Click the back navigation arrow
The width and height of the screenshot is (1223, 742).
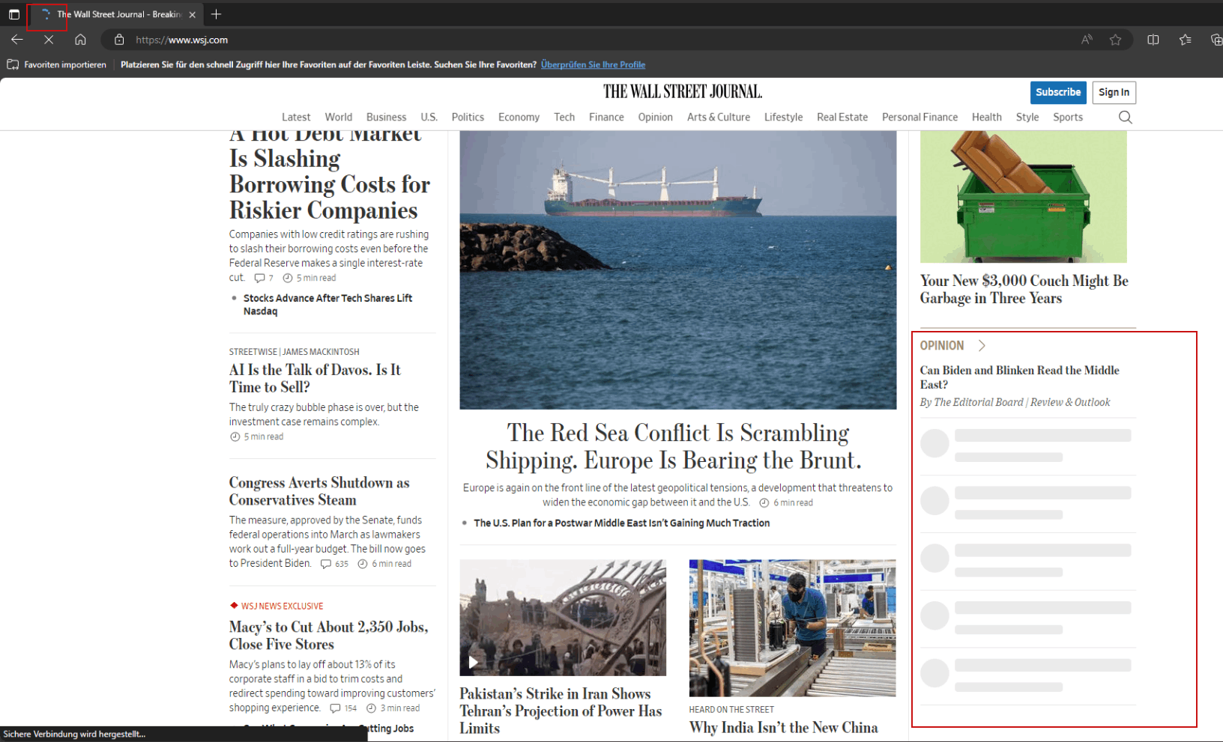16,40
